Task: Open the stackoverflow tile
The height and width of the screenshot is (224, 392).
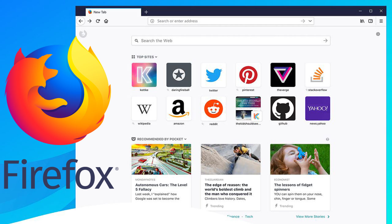Action: coord(318,75)
